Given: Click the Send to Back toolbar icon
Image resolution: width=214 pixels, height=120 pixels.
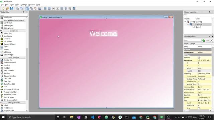Looking at the screenshot, I should point(17,8).
